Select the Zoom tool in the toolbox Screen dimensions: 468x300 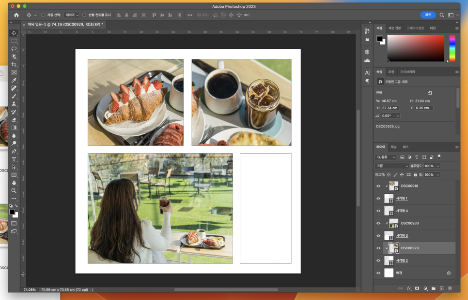pyautogui.click(x=14, y=191)
